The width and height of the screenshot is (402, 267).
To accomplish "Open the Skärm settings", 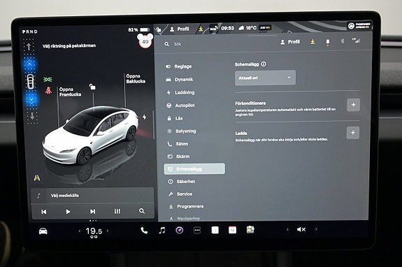I will pyautogui.click(x=179, y=157).
